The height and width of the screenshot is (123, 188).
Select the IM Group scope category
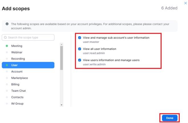point(28,104)
